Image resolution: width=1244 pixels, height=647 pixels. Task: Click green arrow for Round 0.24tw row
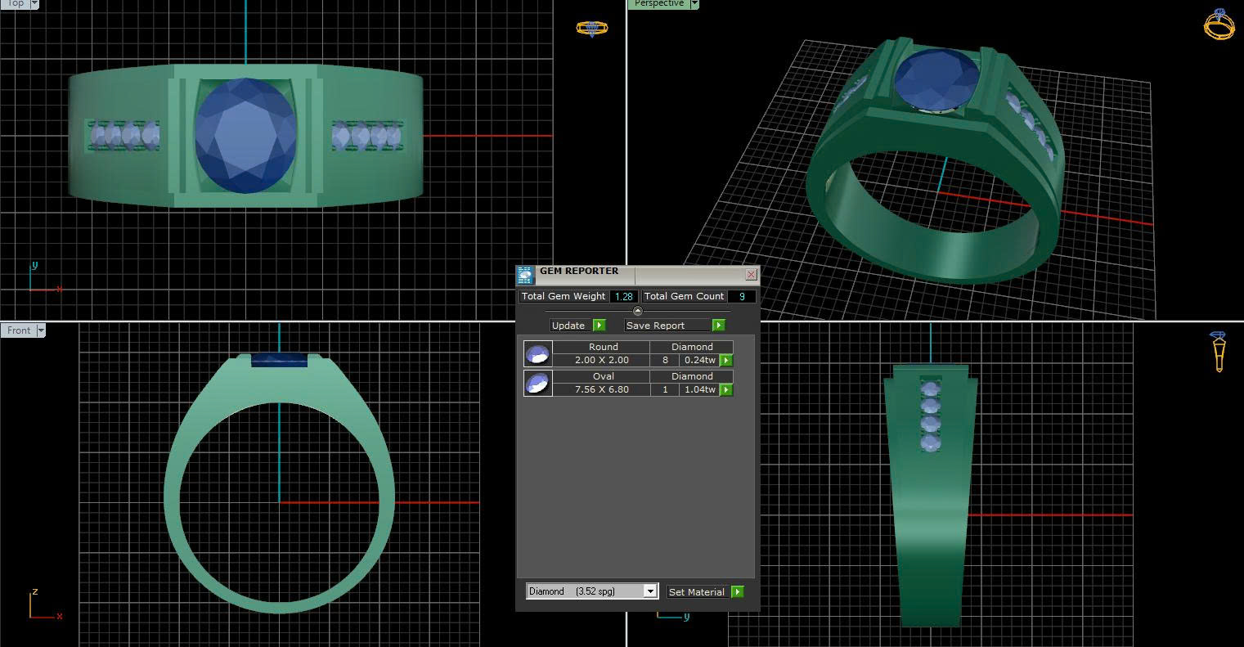pyautogui.click(x=725, y=360)
